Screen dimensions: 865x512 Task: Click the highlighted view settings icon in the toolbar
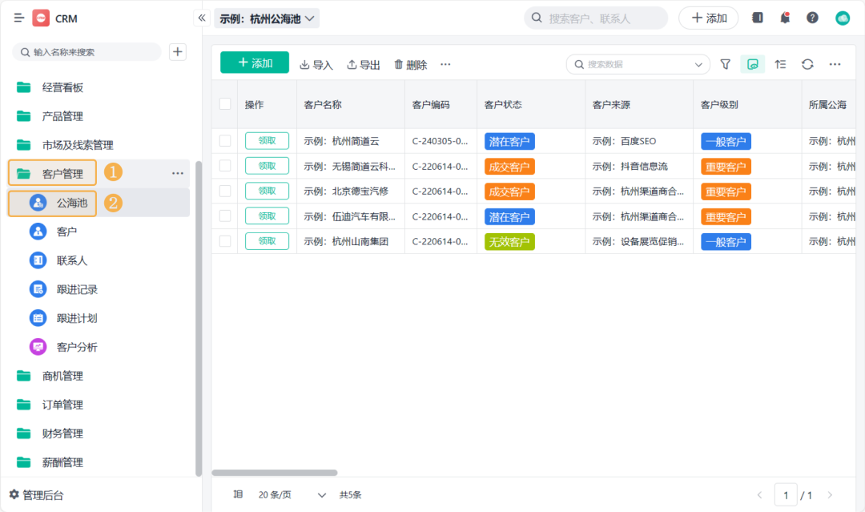[752, 64]
